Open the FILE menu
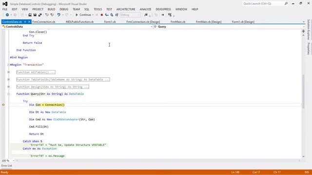Viewport: 312px width, 175px height. (x=5, y=9)
